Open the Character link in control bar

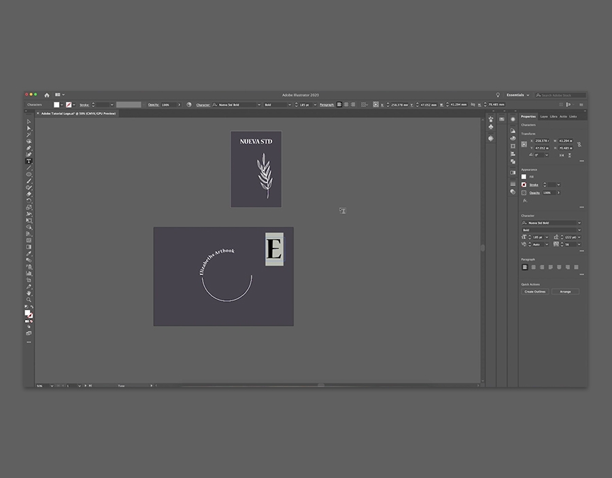[x=203, y=105]
